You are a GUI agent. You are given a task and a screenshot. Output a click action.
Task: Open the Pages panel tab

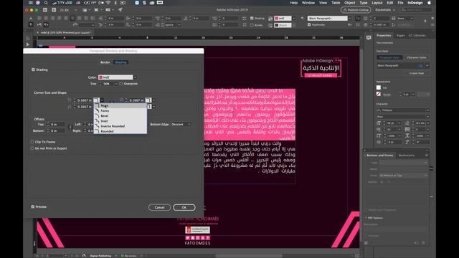click(x=400, y=35)
